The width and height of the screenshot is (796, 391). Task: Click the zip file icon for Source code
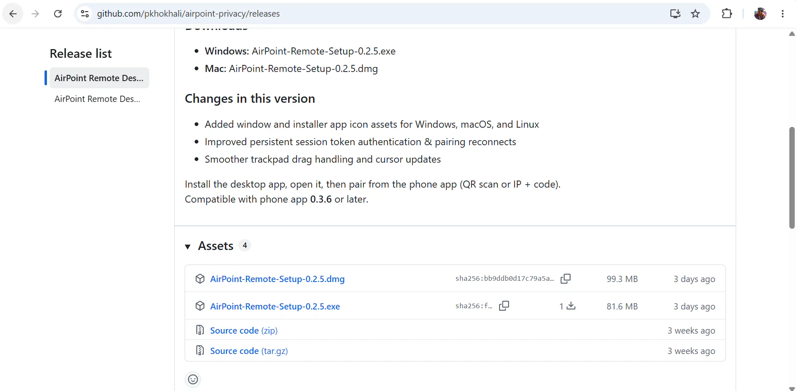(x=200, y=330)
